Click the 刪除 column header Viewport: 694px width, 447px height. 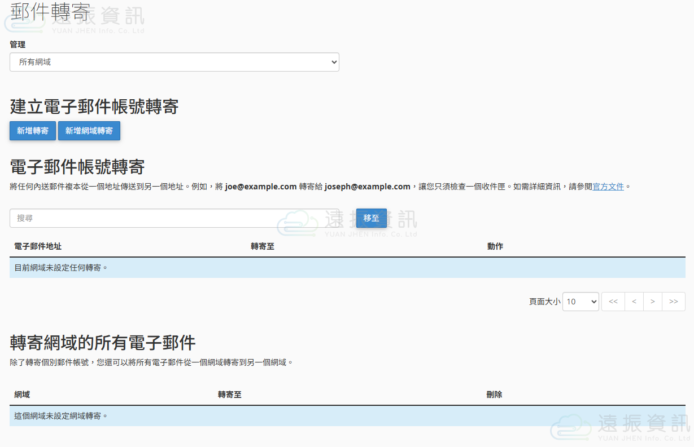tap(494, 395)
